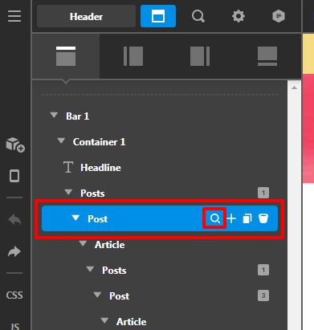Open the hexagon notes icon
The width and height of the screenshot is (314, 330).
click(x=279, y=16)
